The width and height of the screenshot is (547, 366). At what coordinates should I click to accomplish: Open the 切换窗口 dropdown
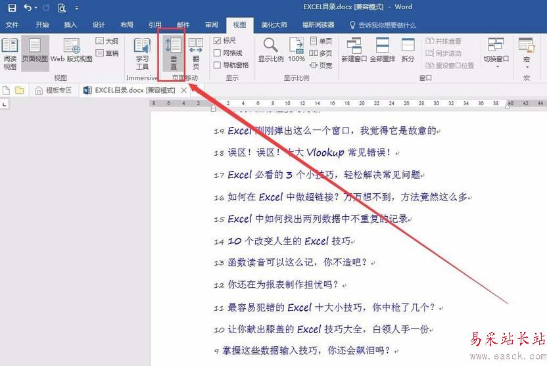coord(496,53)
